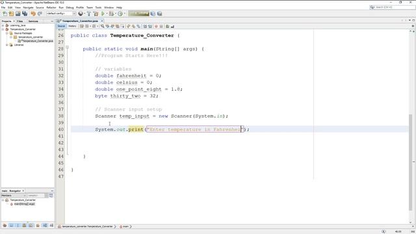416x234 pixels.
Task: Open the Profile Project dropdown arrow
Action: 124,14
